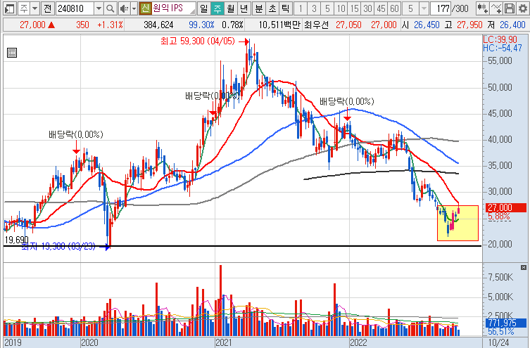The image size is (530, 348).
Task: Expand the stock code history dropdown
Action: [x=99, y=8]
